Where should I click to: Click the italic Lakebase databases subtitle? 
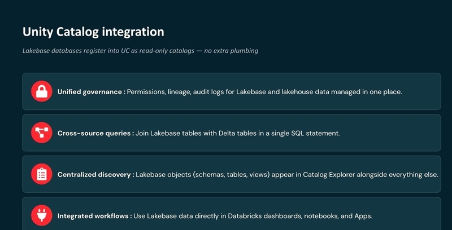pos(140,51)
